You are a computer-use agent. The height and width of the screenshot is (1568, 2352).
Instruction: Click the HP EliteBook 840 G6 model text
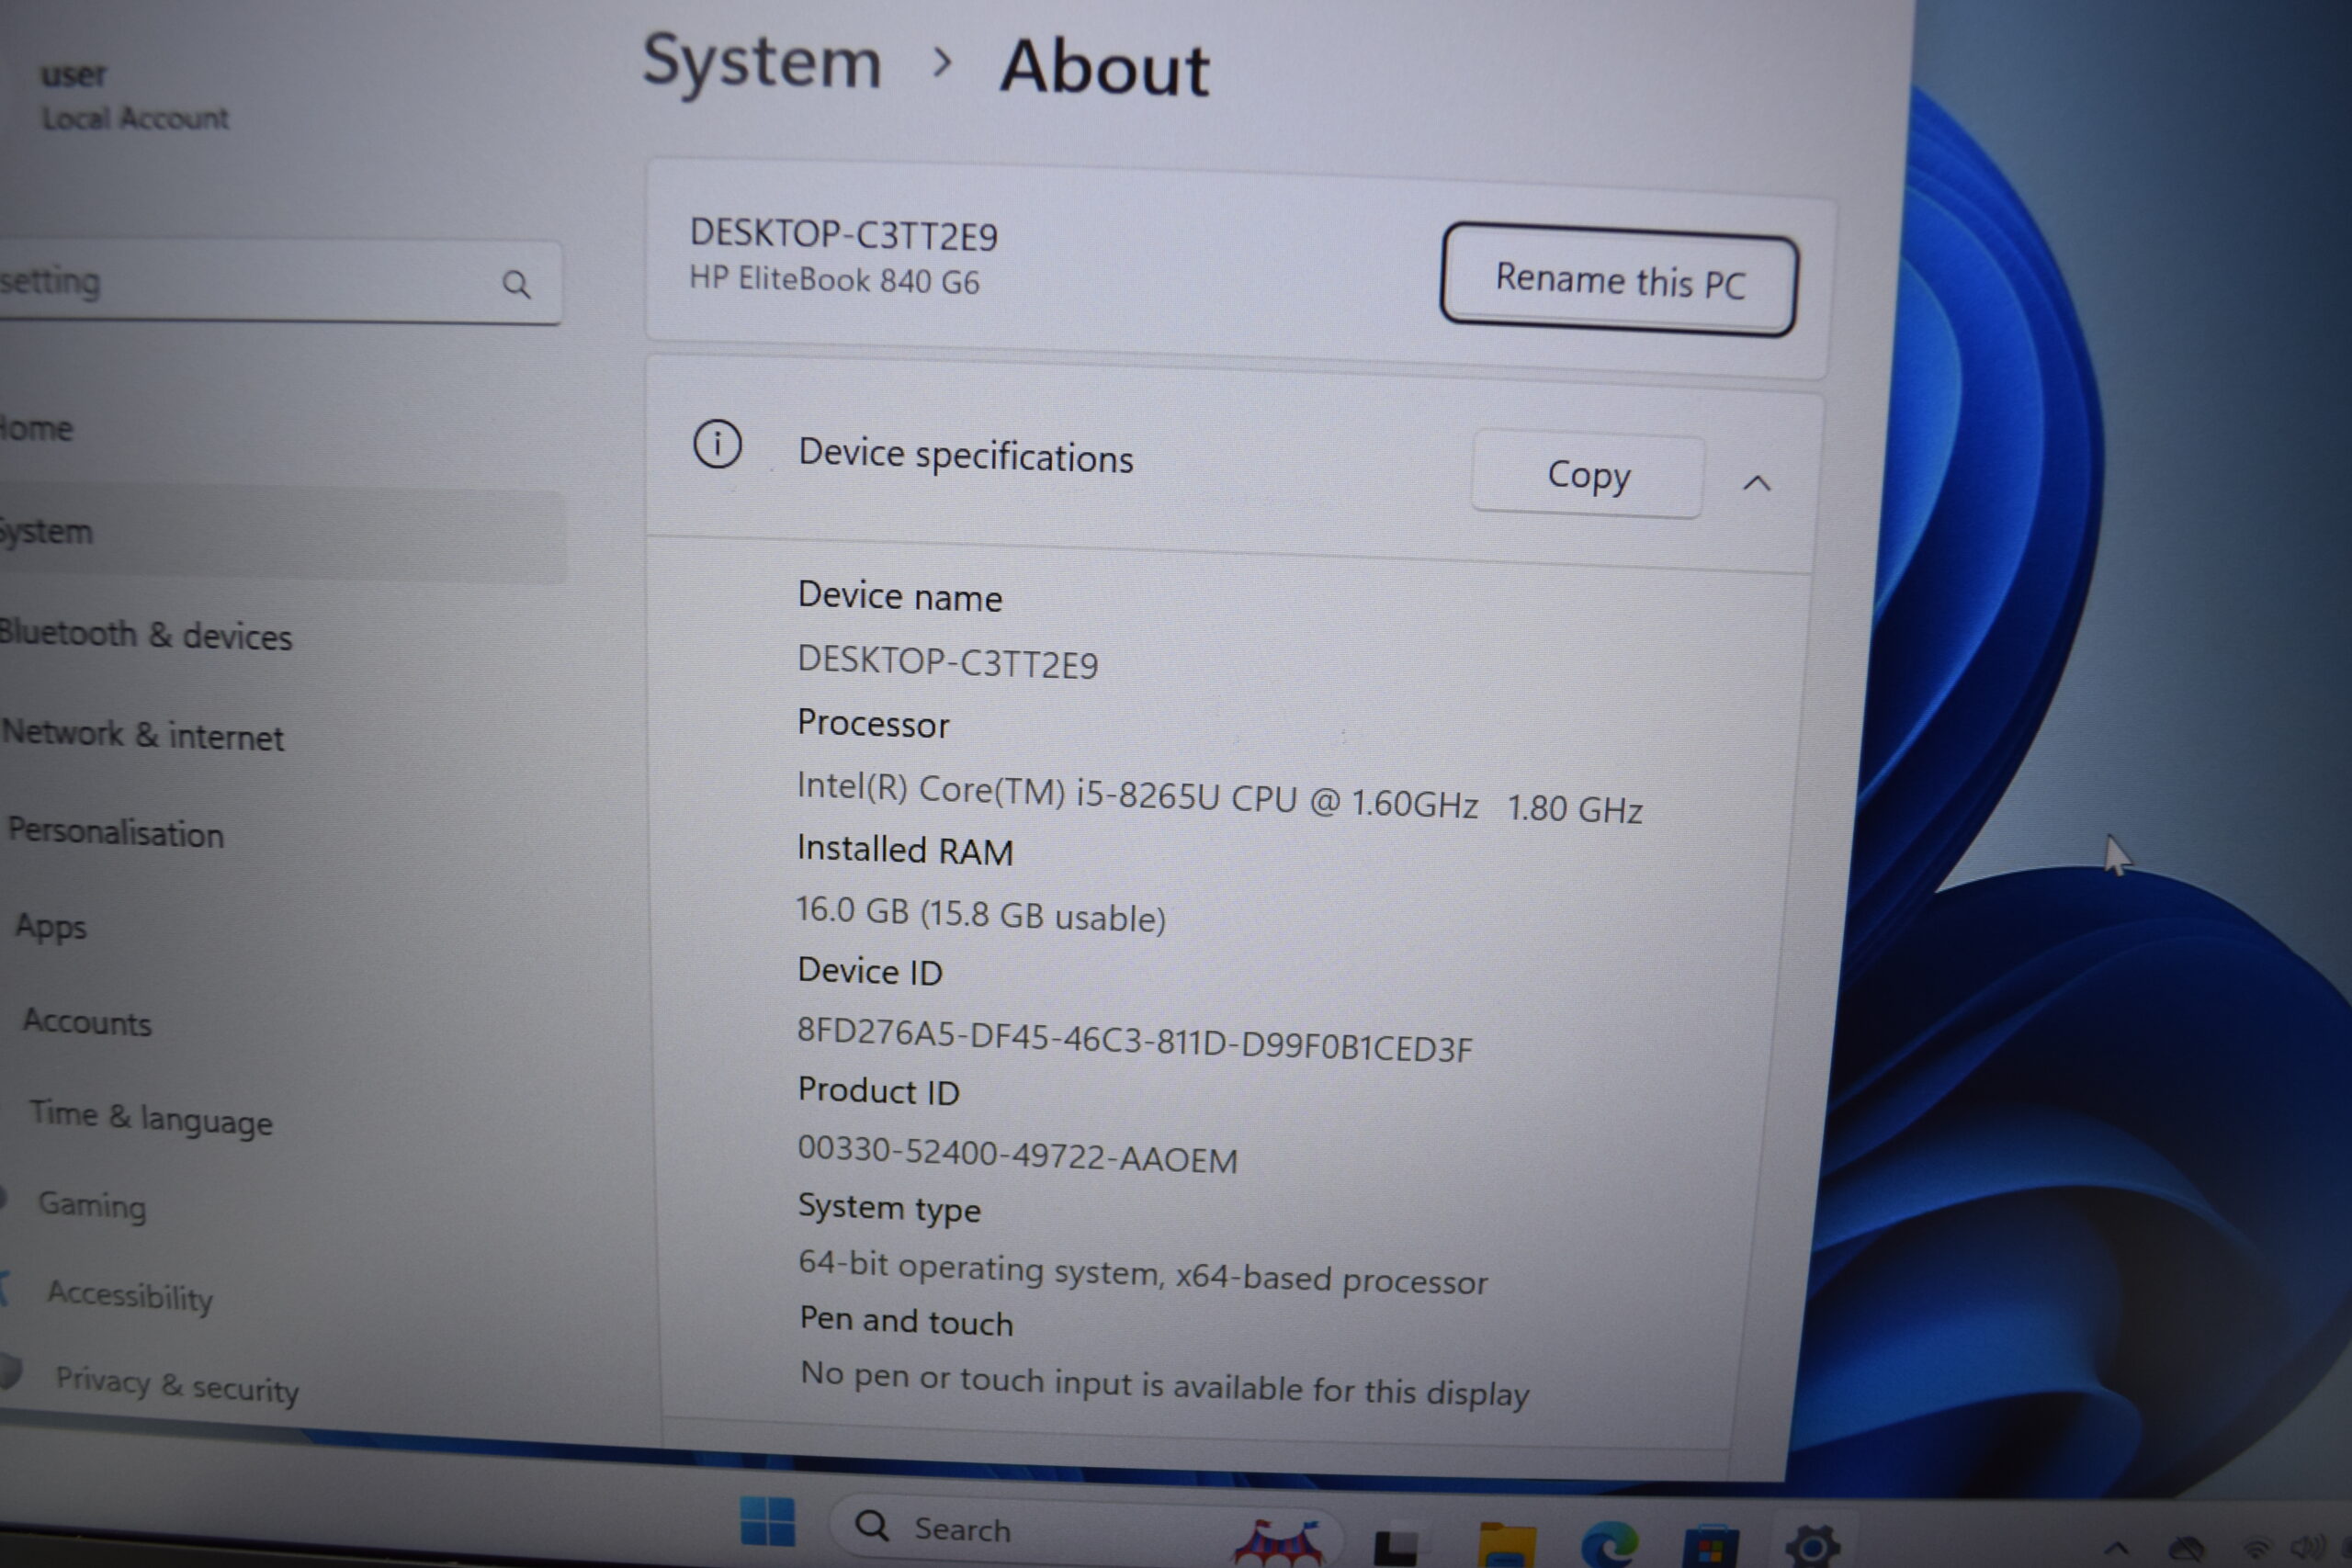pos(834,279)
